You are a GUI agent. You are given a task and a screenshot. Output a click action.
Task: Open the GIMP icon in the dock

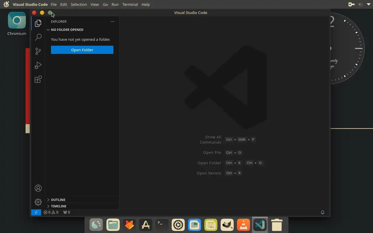[227, 225]
